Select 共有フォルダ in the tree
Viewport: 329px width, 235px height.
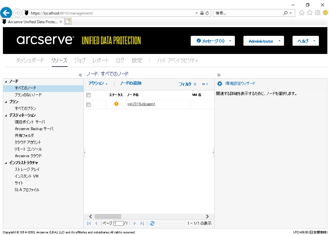(x=24, y=136)
